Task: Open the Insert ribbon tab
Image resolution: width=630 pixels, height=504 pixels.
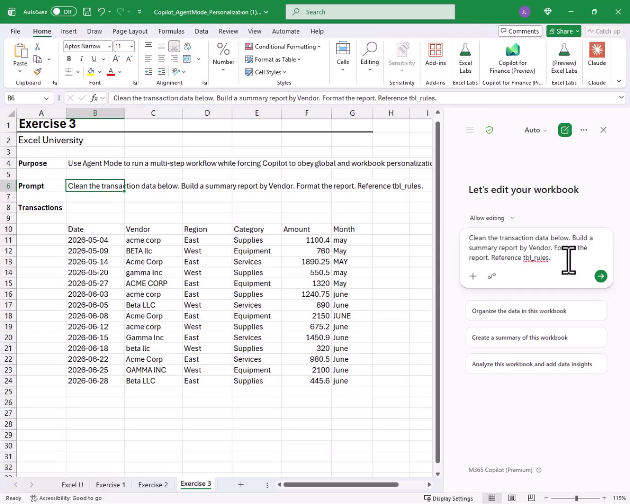Action: 69,31
